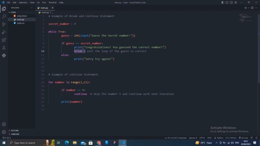The height and width of the screenshot is (146, 260).
Task: Open the Explorer panel More Actions ellipsis
Action: coord(32,8)
